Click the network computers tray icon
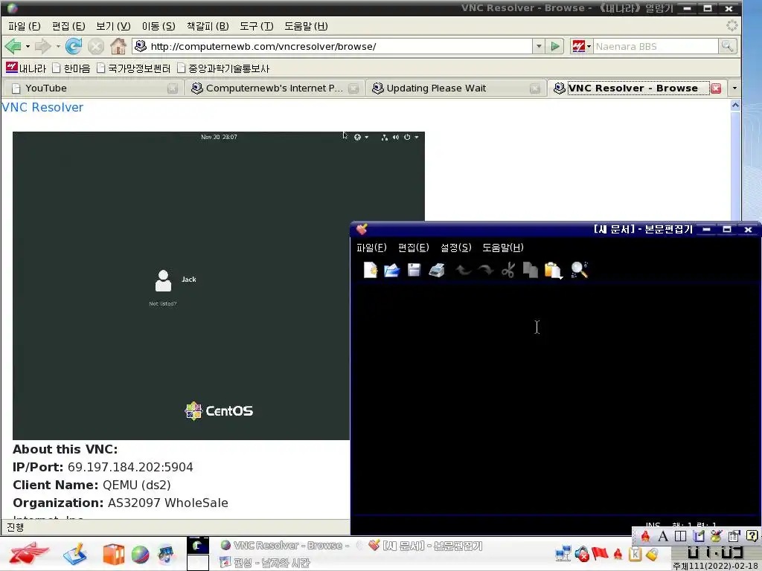The image size is (762, 571). (x=563, y=553)
